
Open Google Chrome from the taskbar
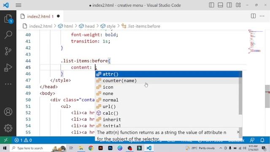pyautogui.click(x=91, y=148)
